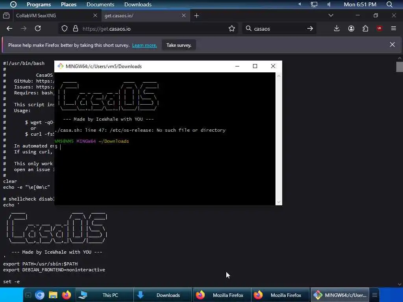Open a new Firefox tab

tap(197, 16)
